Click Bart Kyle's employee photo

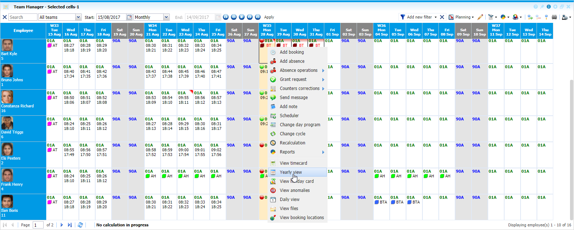tap(7, 45)
